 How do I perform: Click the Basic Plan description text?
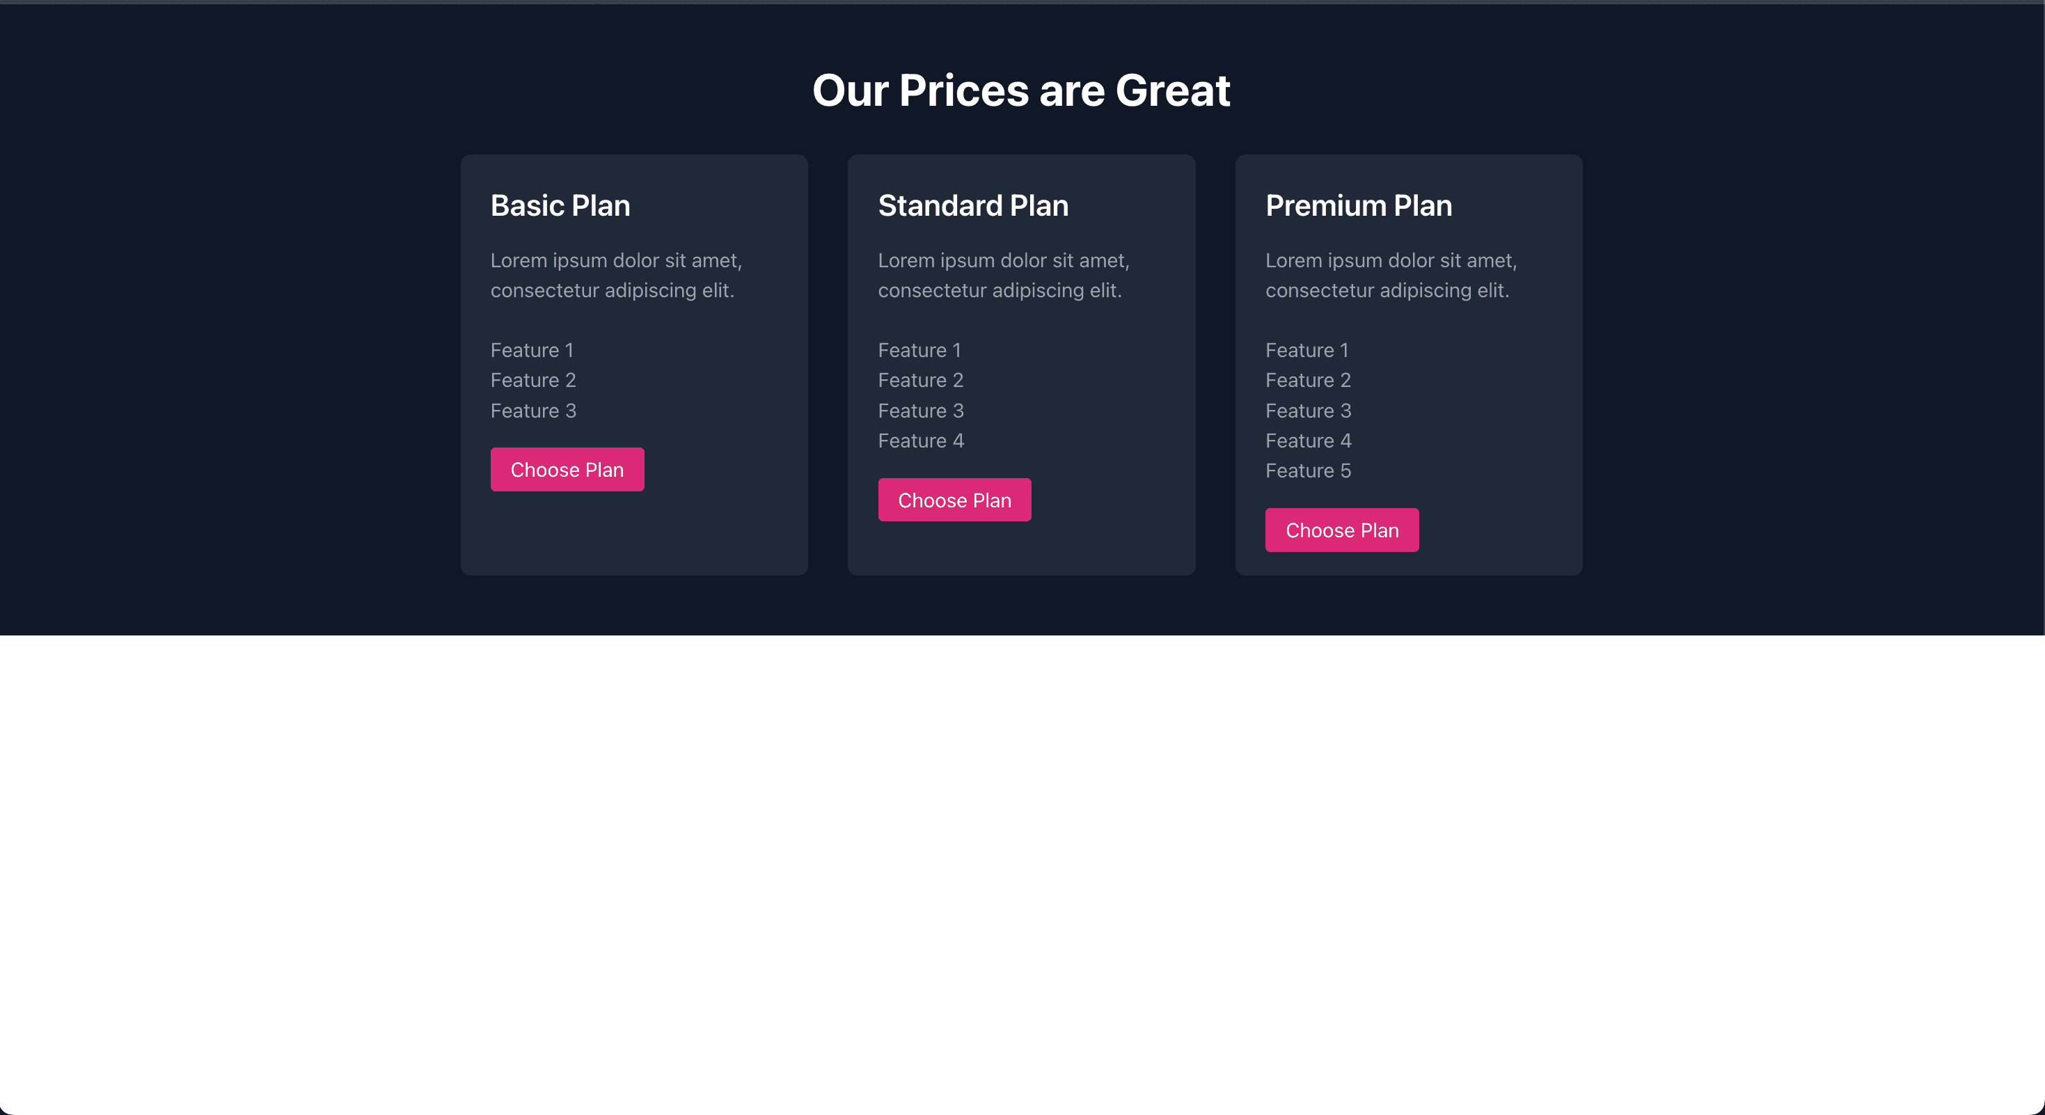point(615,276)
